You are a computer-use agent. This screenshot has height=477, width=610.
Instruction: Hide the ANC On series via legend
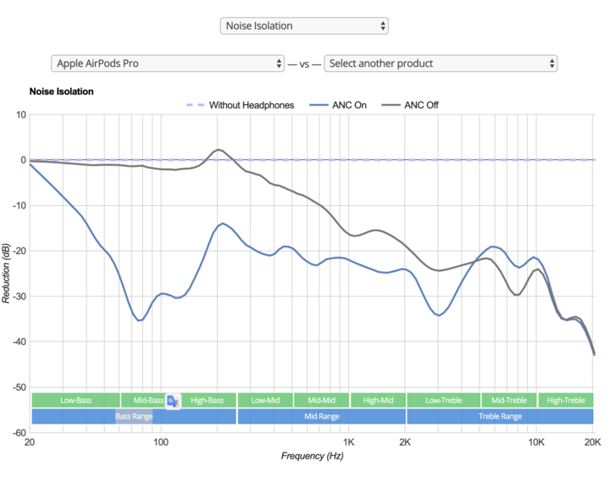pyautogui.click(x=339, y=105)
